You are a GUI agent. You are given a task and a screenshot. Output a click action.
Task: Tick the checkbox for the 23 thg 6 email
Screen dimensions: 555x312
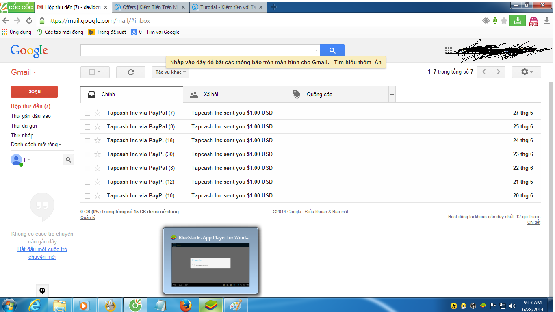[x=87, y=154]
